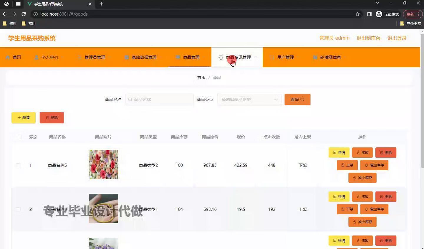This screenshot has height=249, width=424.
Task: Click the 更新 browser update button
Action: 410,14
